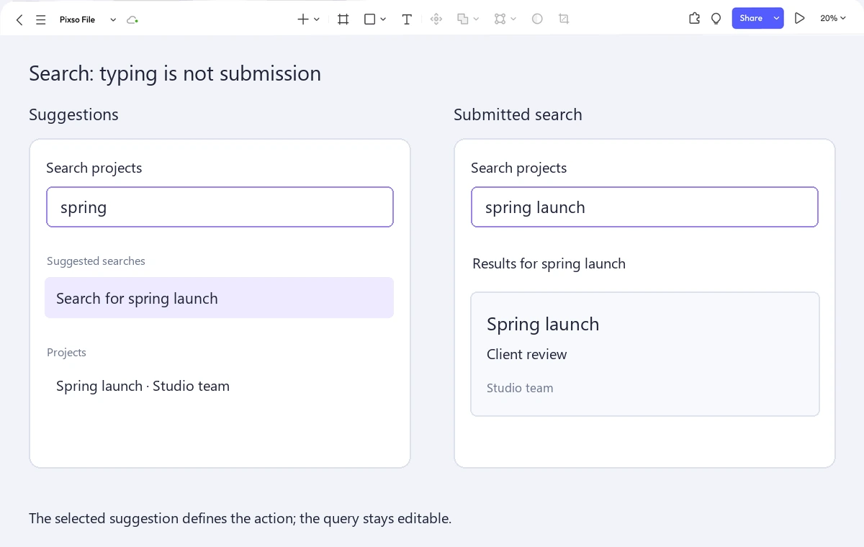Click 'Search projects' label in Suggestions panel
Screen dimensions: 864x547
(x=94, y=168)
